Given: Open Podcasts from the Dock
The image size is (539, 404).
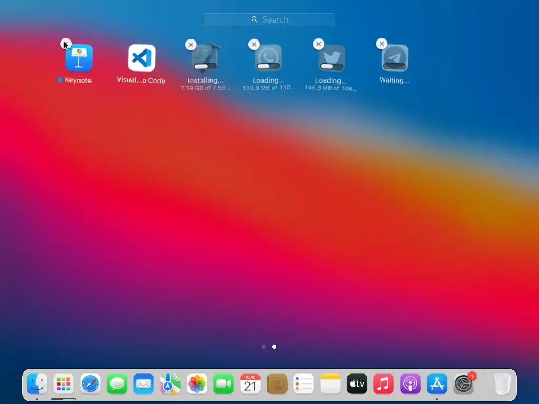Looking at the screenshot, I should click(411, 383).
